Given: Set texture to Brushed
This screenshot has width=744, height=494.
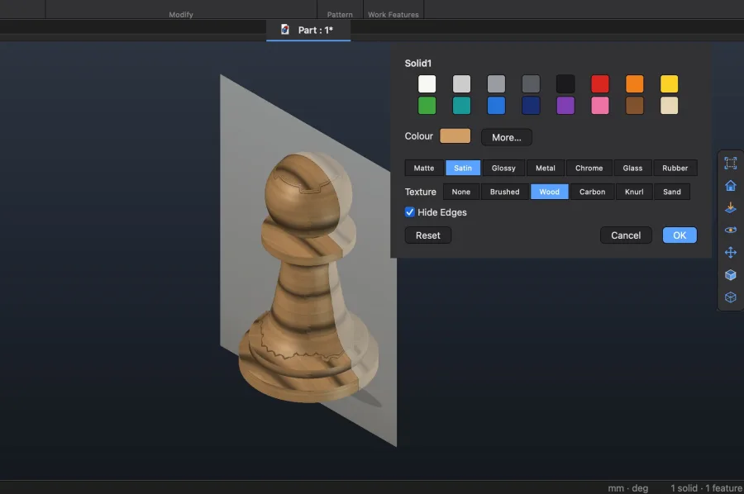Looking at the screenshot, I should (x=504, y=192).
